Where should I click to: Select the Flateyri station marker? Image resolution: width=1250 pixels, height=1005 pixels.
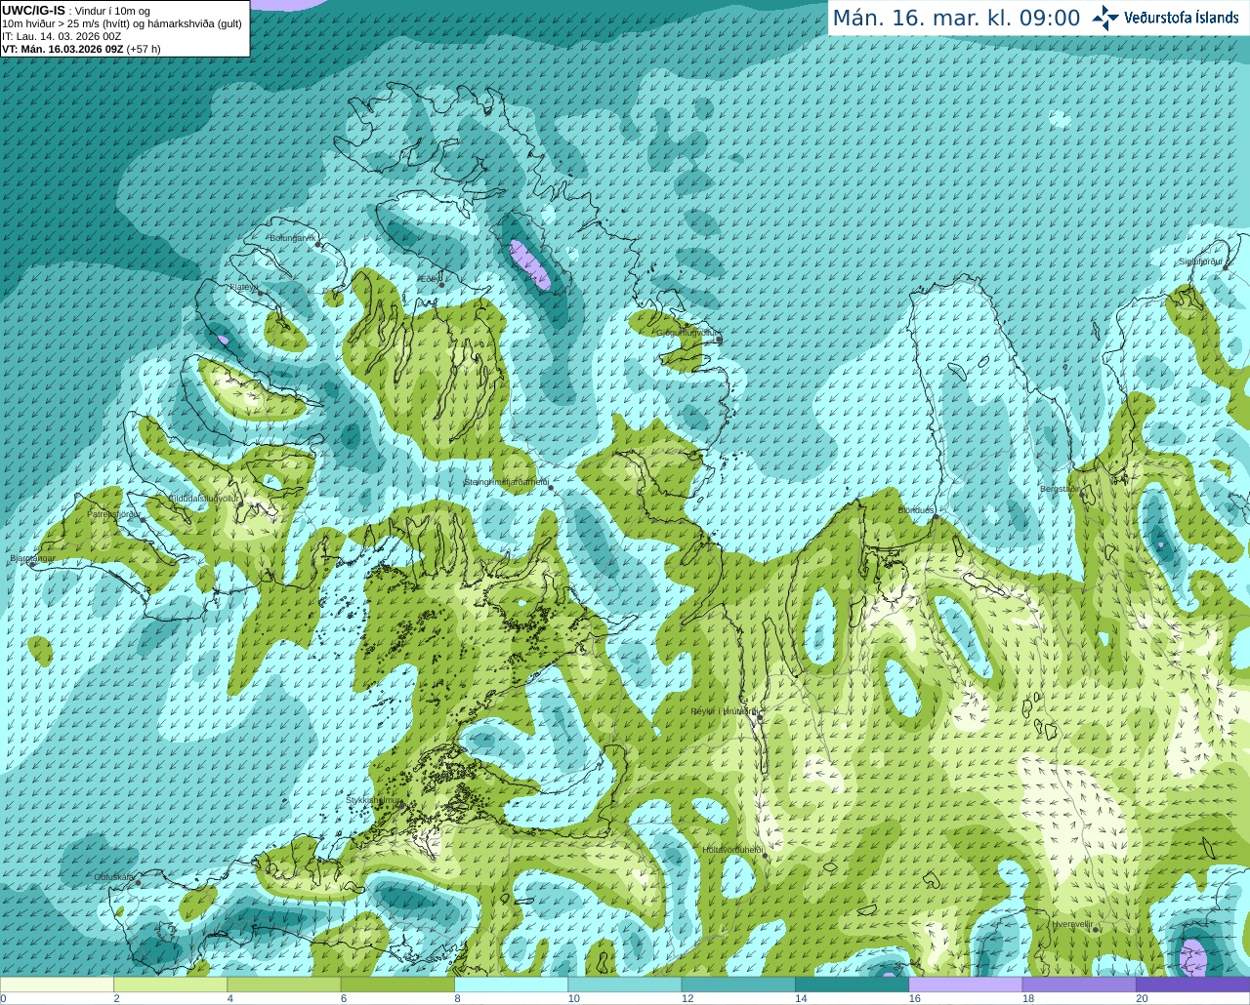[x=260, y=293]
